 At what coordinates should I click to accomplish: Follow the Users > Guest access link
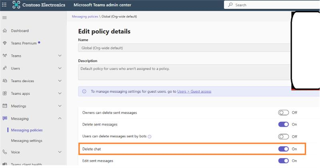tap(194, 91)
